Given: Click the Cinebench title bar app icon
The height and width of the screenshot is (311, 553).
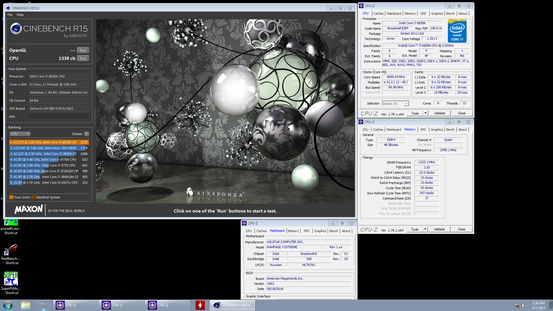Looking at the screenshot, I should pyautogui.click(x=8, y=8).
